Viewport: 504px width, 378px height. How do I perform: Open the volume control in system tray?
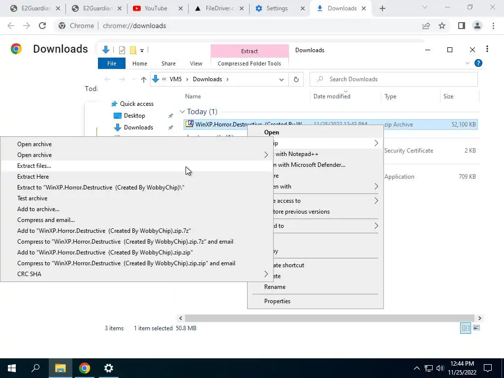coord(440,368)
